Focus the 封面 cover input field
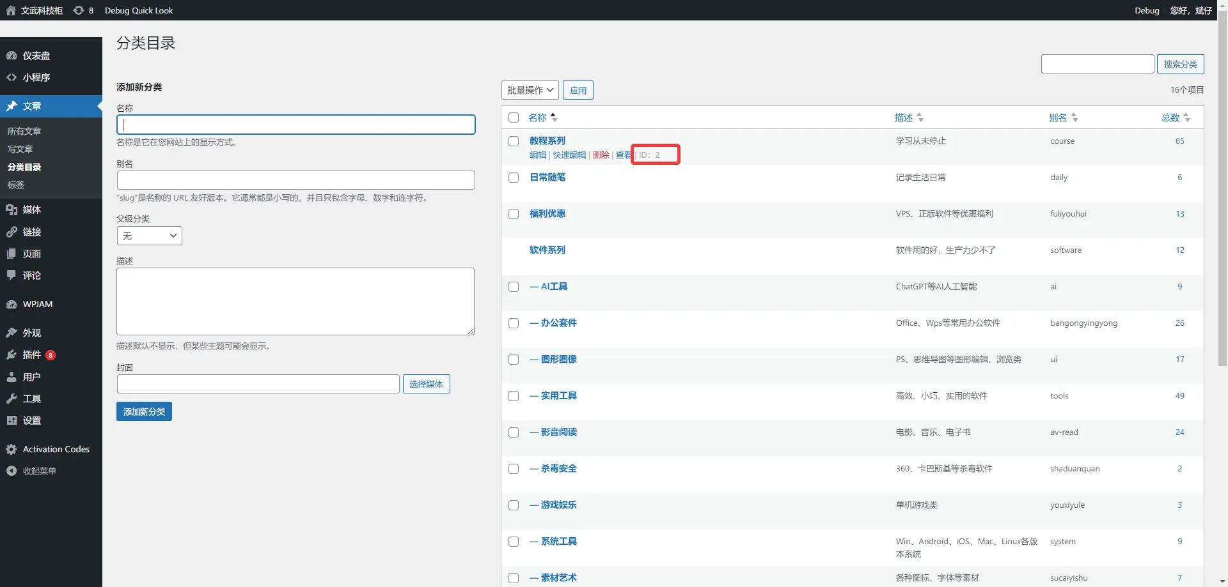 [x=258, y=384]
